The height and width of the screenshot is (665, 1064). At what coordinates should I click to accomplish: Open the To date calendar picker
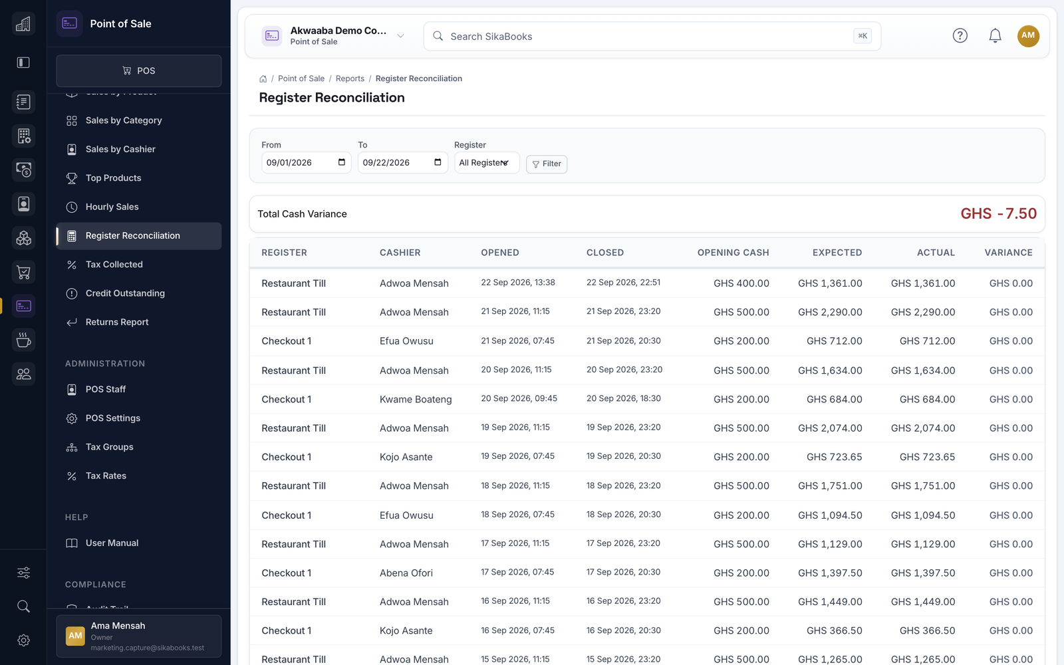click(x=438, y=162)
